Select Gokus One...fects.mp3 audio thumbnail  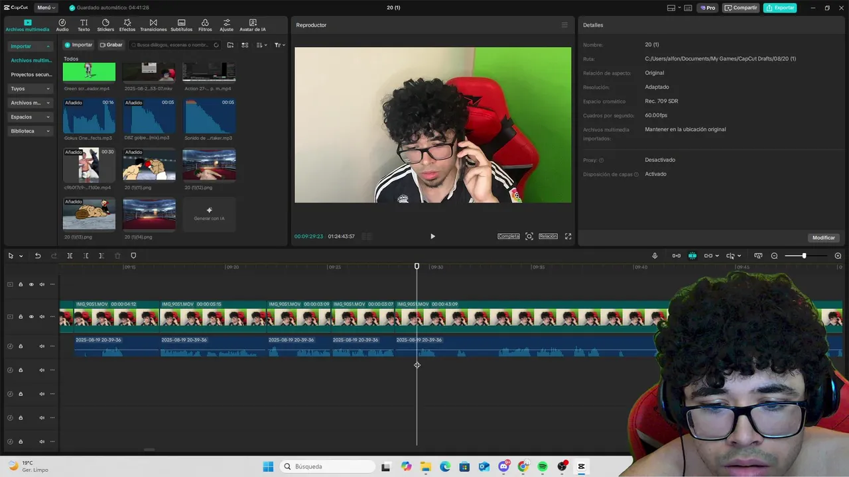point(89,116)
